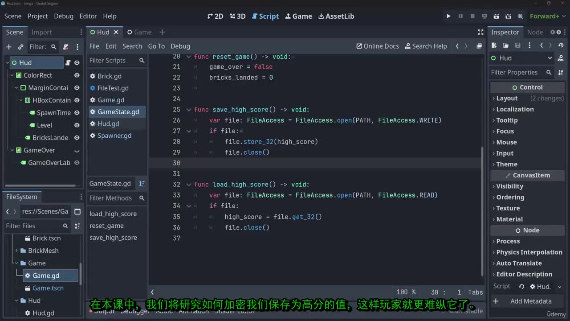Toggle methods list sort order
This screenshot has width=570, height=321.
(142, 183)
